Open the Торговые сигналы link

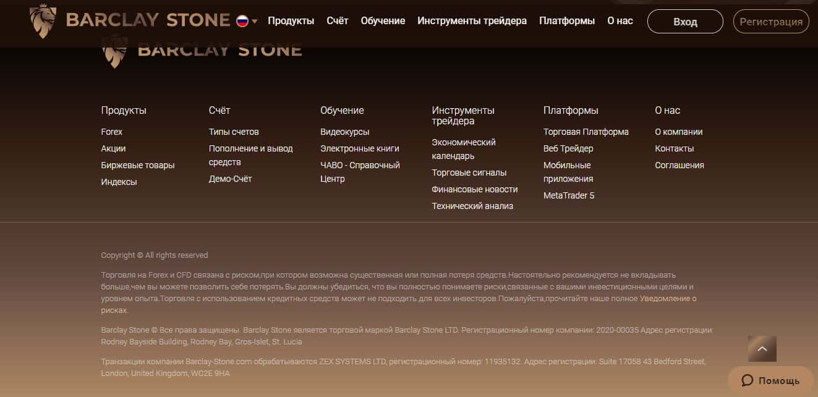(x=469, y=173)
